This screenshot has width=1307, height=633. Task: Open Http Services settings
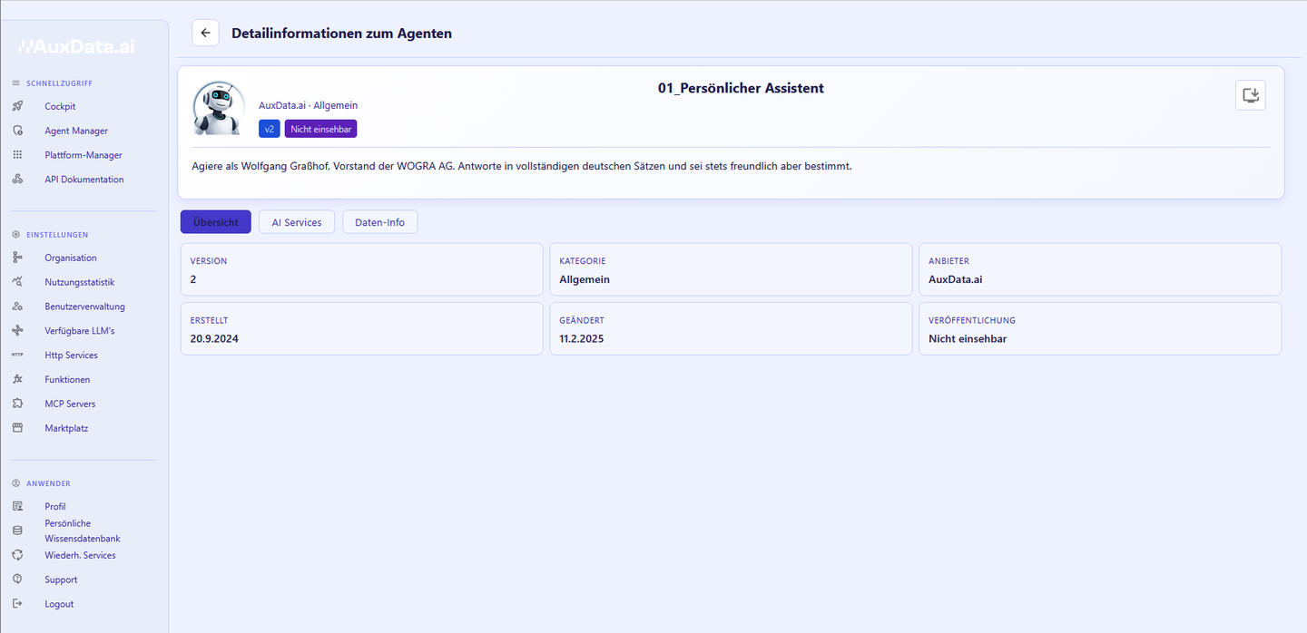pos(72,355)
